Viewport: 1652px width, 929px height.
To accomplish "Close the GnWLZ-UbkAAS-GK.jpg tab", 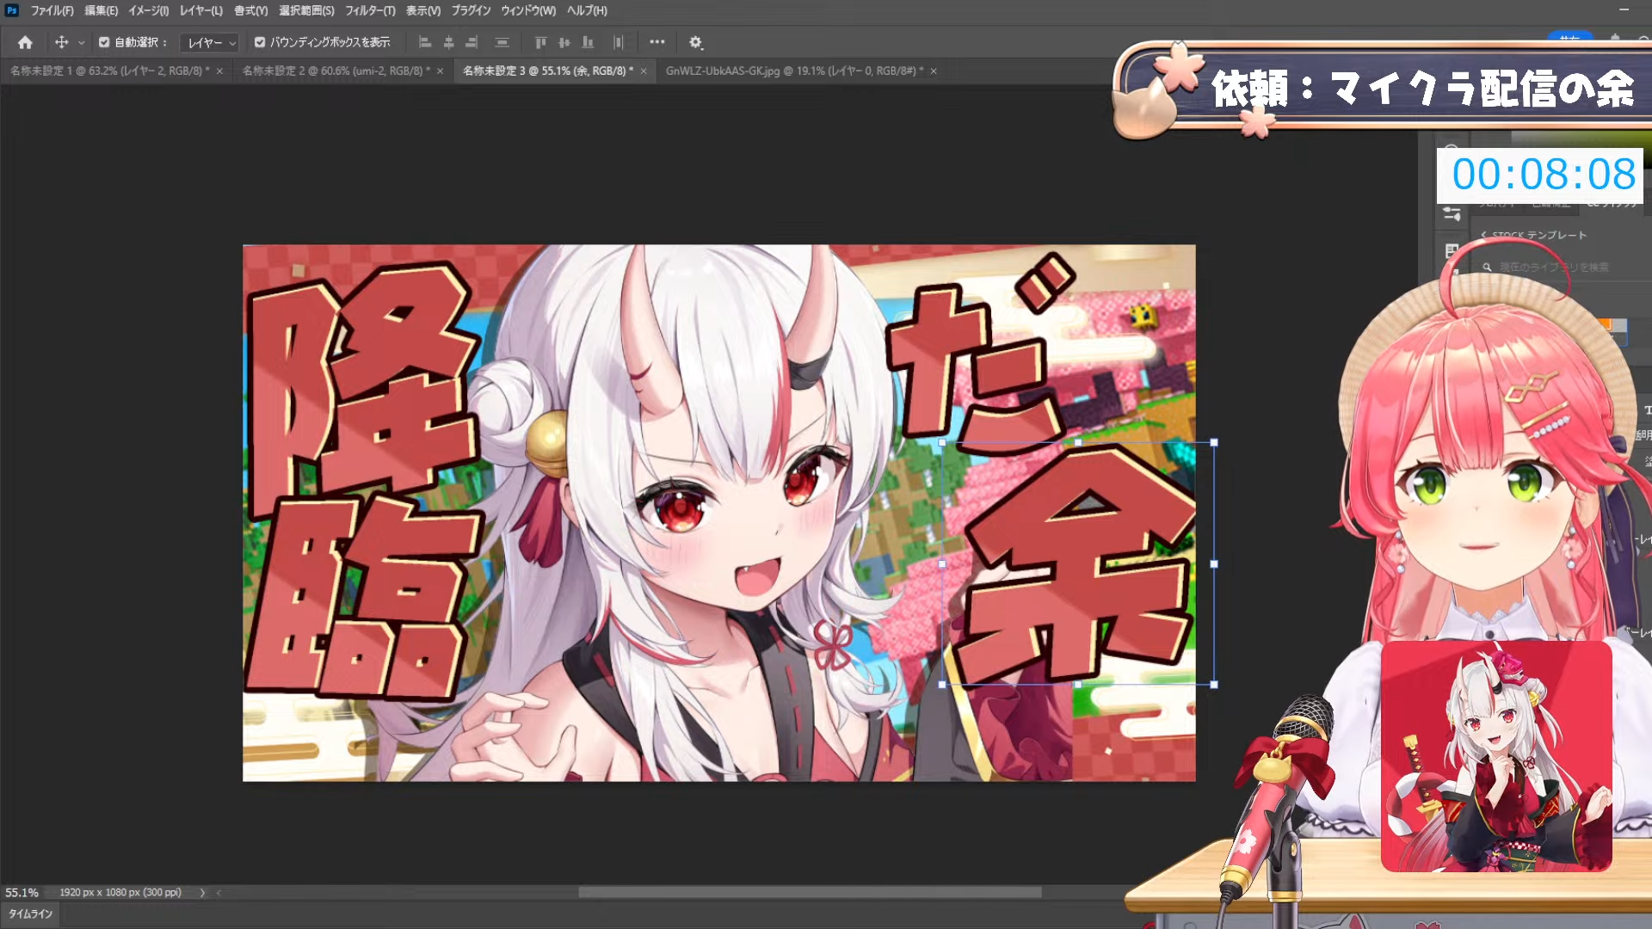I will click(933, 71).
